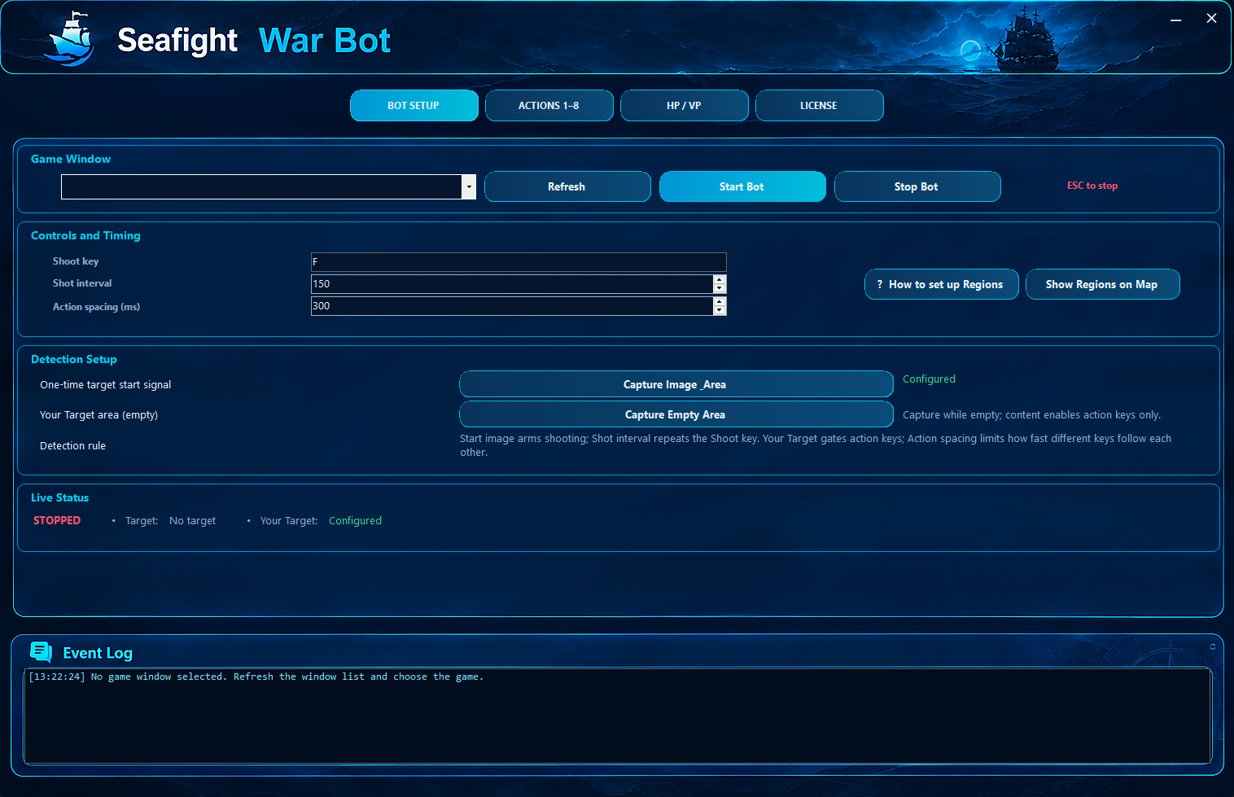Click the Detection Setup heading
Viewport: 1234px width, 797px height.
74,359
